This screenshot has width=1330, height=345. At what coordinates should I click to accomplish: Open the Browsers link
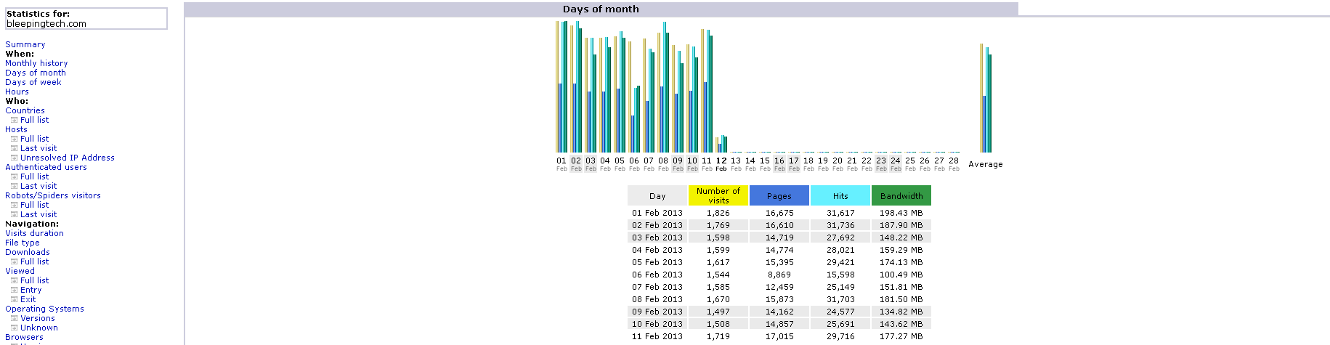click(24, 337)
